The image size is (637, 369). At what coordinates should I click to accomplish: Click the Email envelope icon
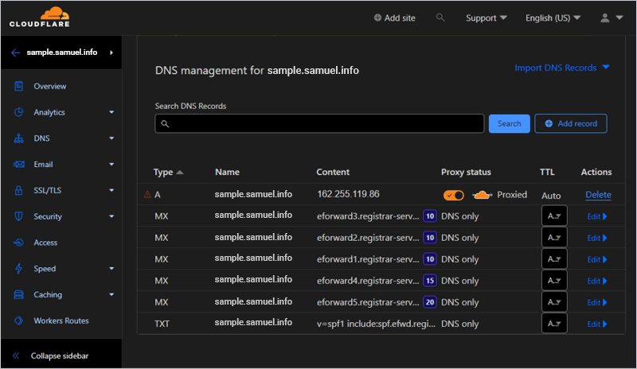18,165
